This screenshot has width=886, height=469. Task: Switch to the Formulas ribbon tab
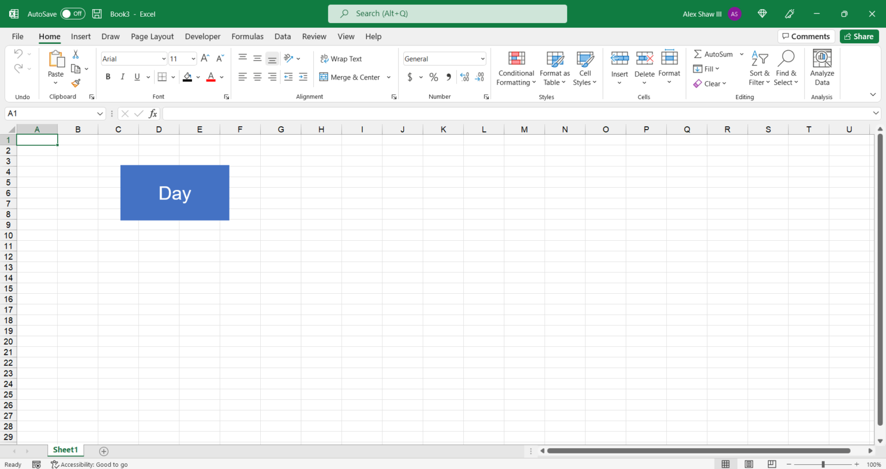(247, 36)
